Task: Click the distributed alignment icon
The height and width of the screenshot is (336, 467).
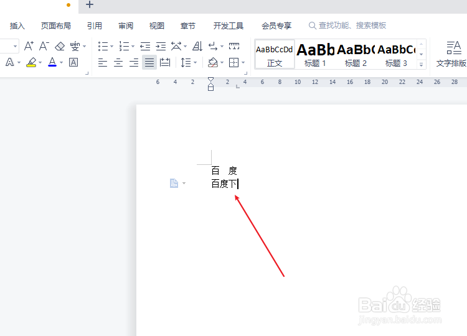Action: pos(165,62)
